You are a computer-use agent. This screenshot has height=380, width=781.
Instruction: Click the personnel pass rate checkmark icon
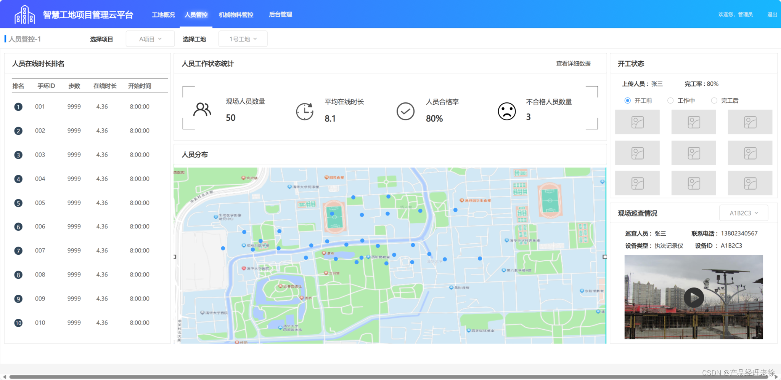(x=405, y=111)
